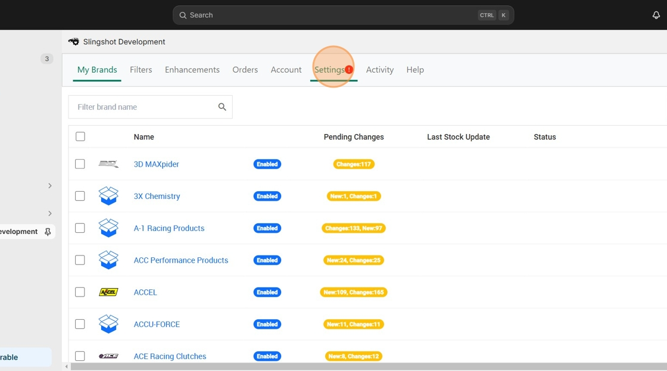Click the Pending Changes column header
The width and height of the screenshot is (667, 371).
(x=354, y=137)
